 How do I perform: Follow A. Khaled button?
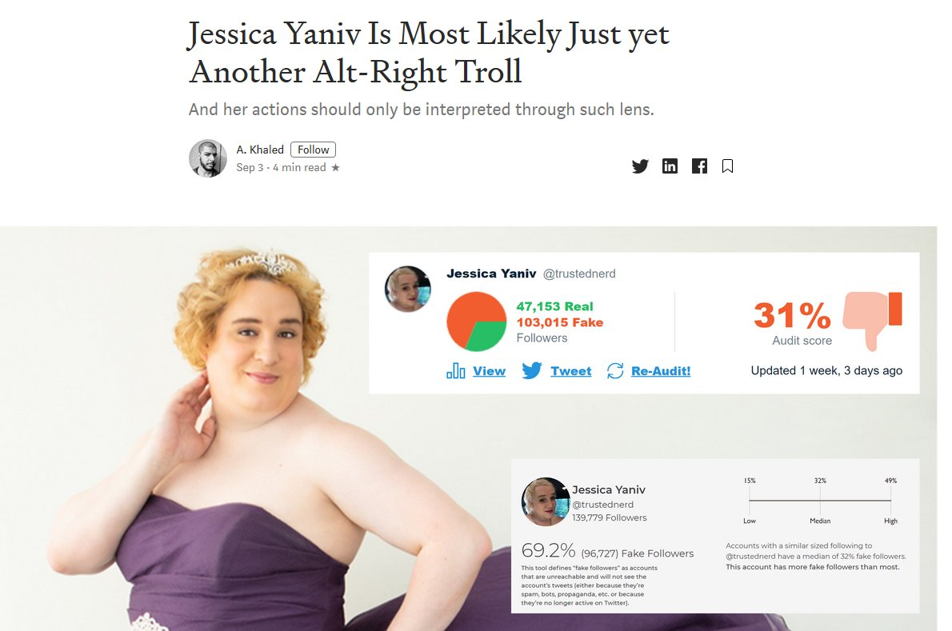point(314,150)
